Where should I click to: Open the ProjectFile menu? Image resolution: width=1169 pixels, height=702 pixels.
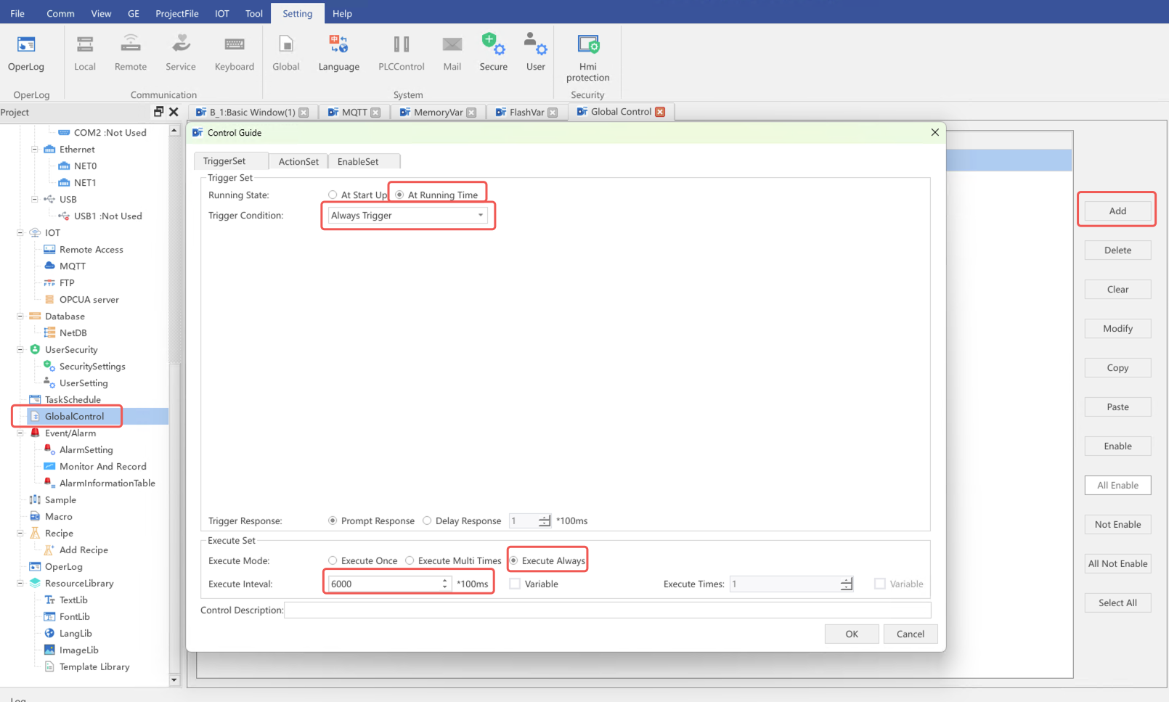click(176, 14)
